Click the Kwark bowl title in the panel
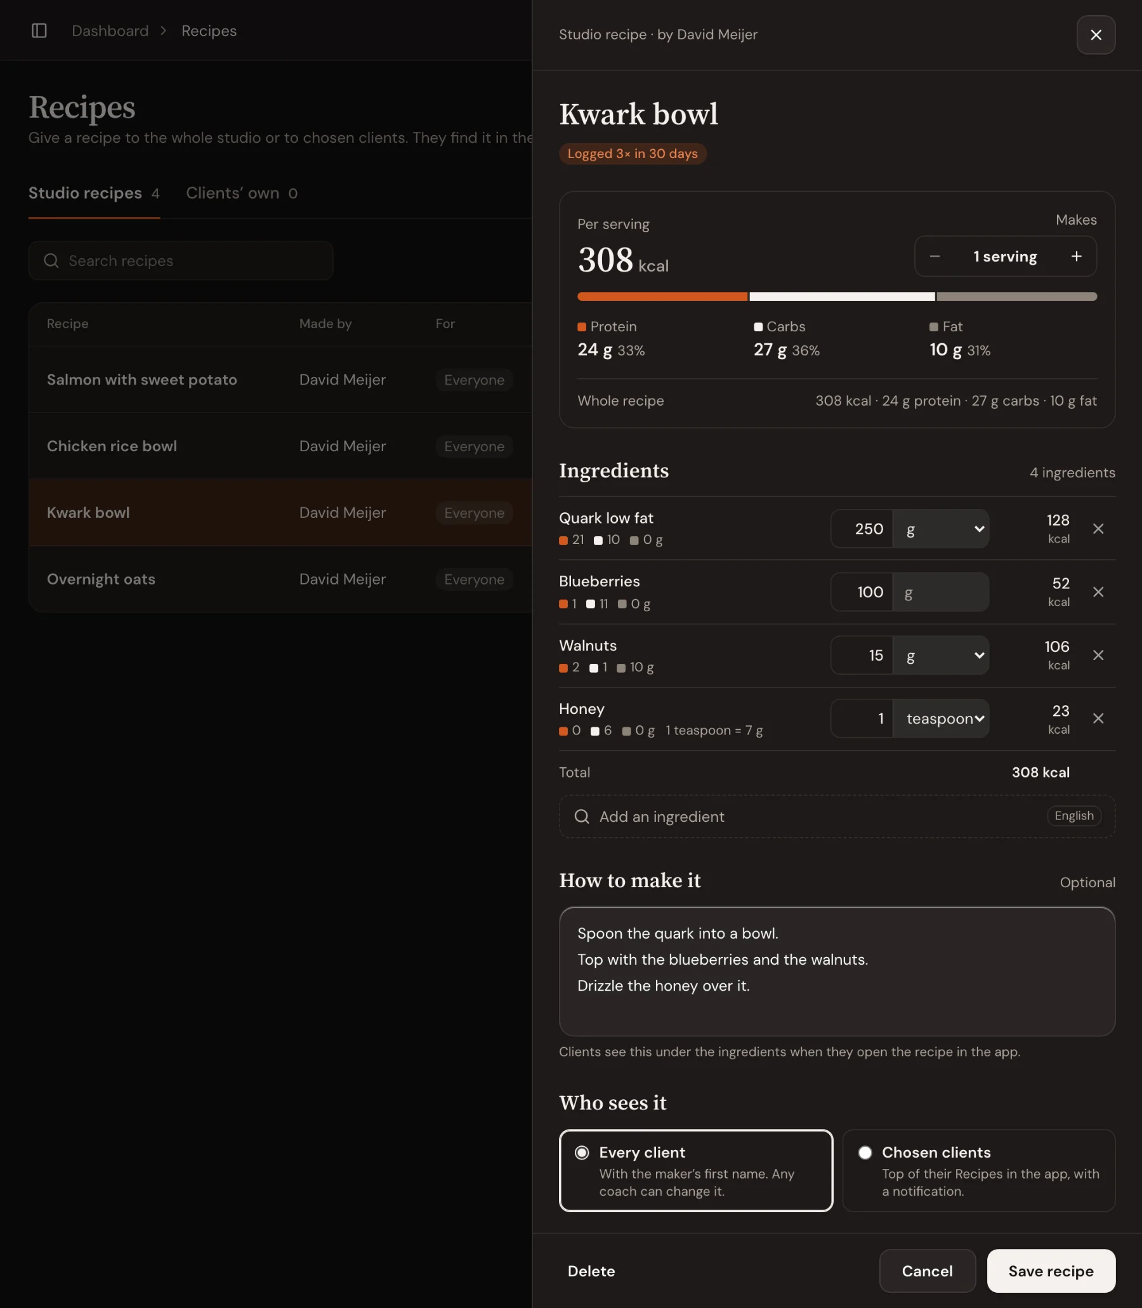This screenshot has height=1308, width=1142. [x=638, y=115]
